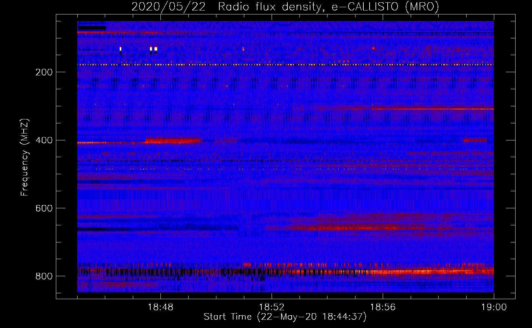Click the 'Start Time (22-May-20 18:44:37)' axis label

point(285,317)
